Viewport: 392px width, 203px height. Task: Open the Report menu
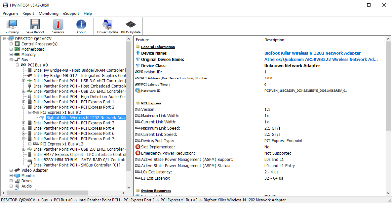tap(28, 13)
